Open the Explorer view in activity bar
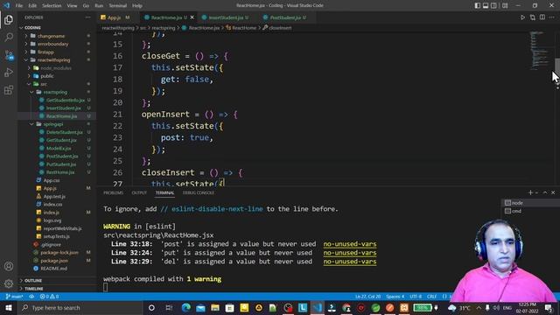This screenshot has height=315, width=560. tap(9, 19)
